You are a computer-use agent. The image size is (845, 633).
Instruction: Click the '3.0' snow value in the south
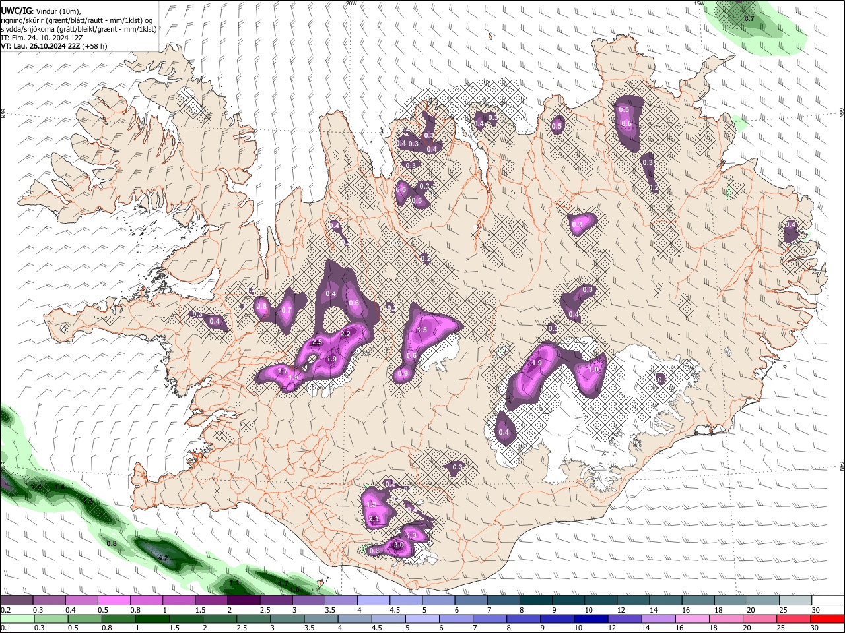click(x=399, y=545)
